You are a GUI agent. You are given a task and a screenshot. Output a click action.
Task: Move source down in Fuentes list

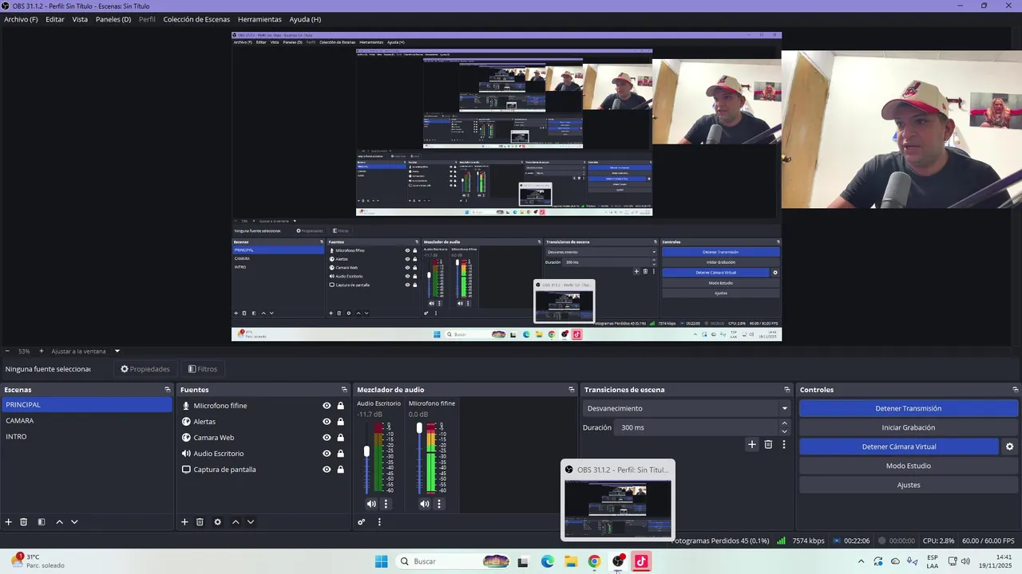point(250,522)
